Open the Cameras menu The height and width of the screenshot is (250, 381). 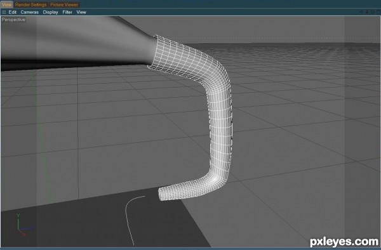coord(29,12)
